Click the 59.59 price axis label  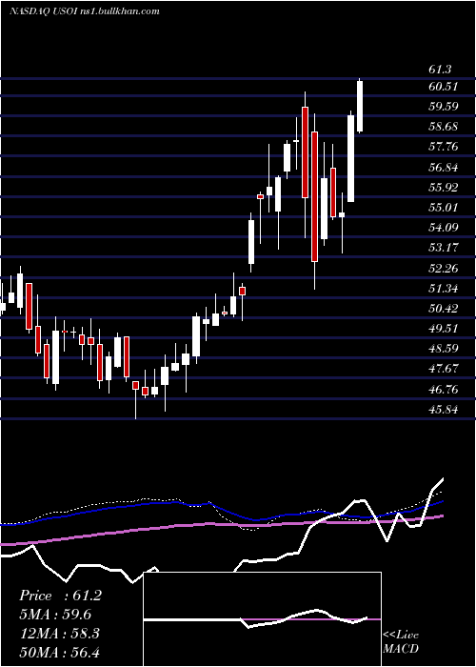coord(444,106)
